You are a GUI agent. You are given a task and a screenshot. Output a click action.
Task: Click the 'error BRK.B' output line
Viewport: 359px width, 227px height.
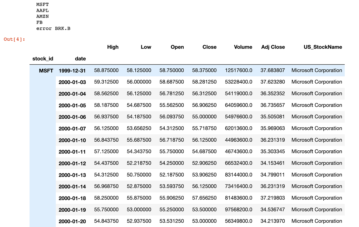coord(53,28)
